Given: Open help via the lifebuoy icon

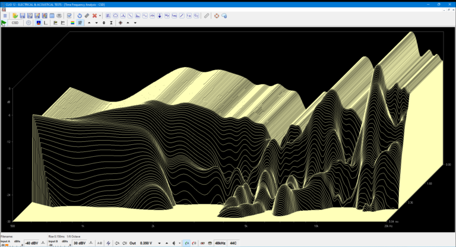Looking at the screenshot, I should [x=217, y=15].
